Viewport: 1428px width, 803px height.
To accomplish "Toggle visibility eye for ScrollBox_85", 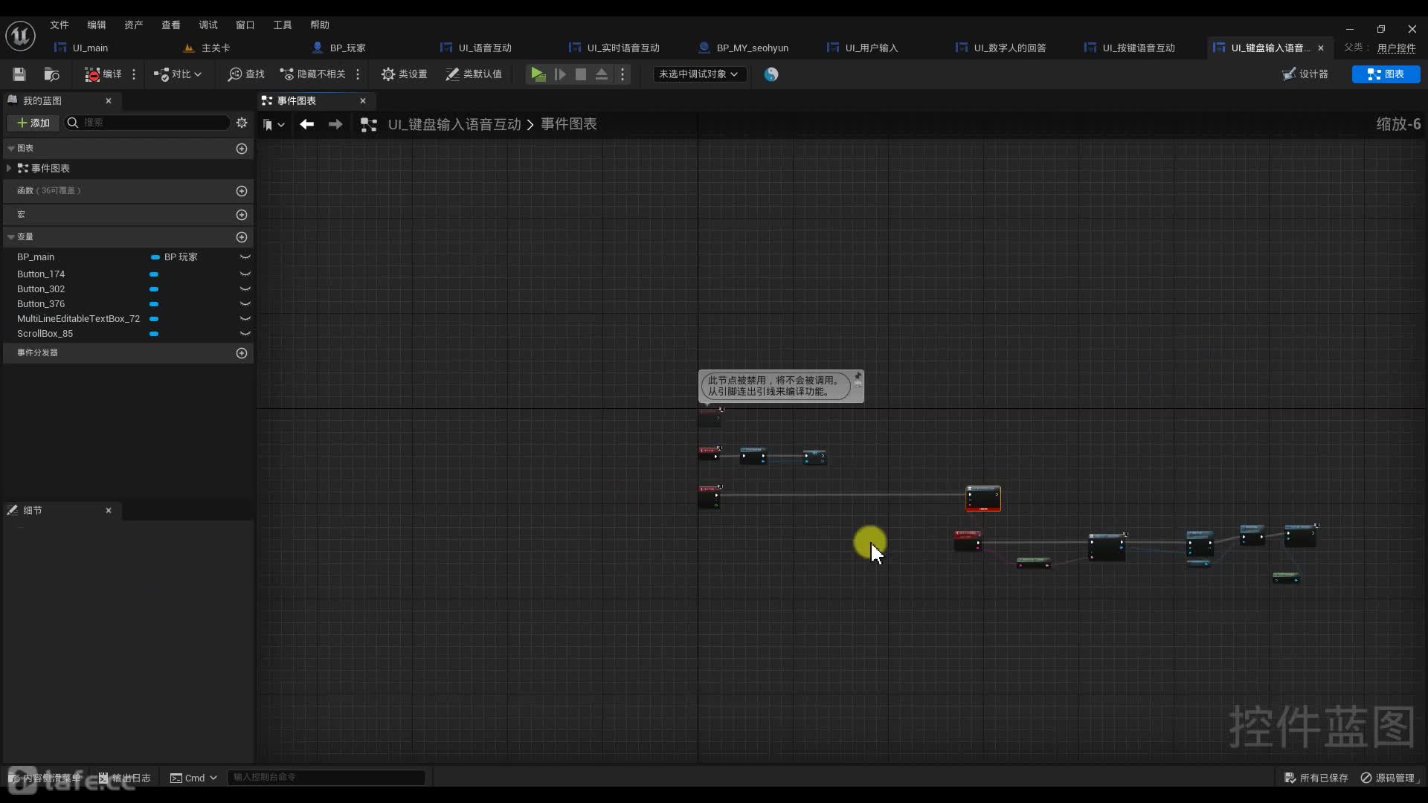I will (245, 334).
